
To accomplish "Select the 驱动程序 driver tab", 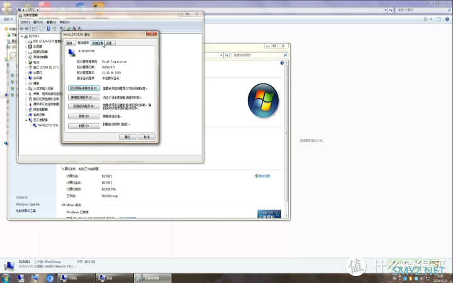I will point(83,43).
